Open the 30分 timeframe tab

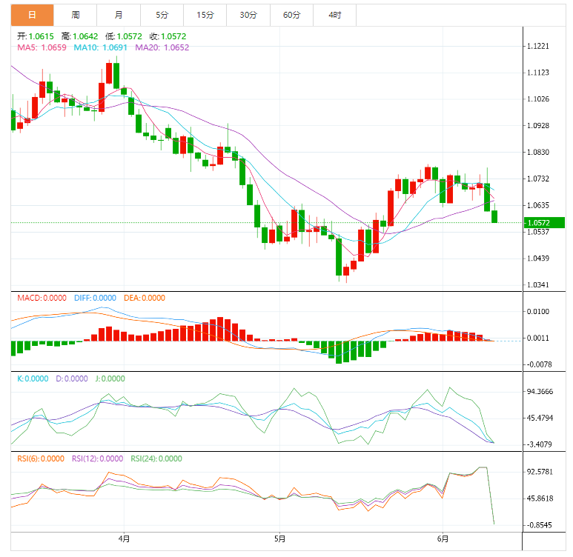click(x=248, y=15)
